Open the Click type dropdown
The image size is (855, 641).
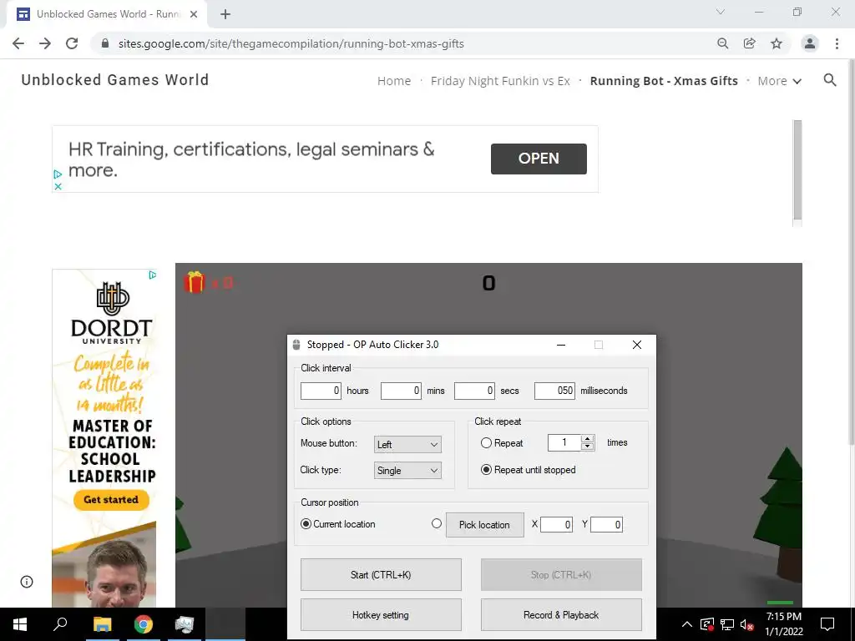pyautogui.click(x=407, y=471)
